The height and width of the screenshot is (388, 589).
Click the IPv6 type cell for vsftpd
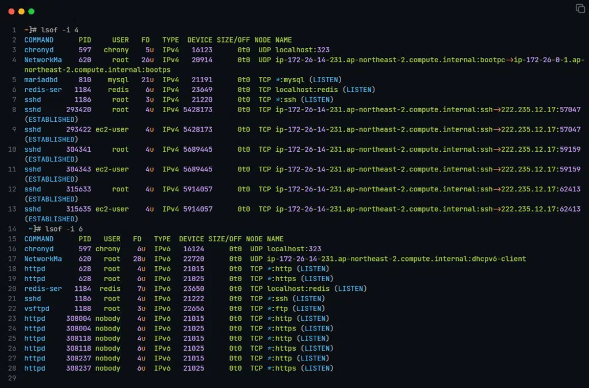point(163,308)
